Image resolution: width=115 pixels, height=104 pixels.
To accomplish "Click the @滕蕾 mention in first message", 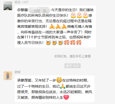I will click(22, 10).
